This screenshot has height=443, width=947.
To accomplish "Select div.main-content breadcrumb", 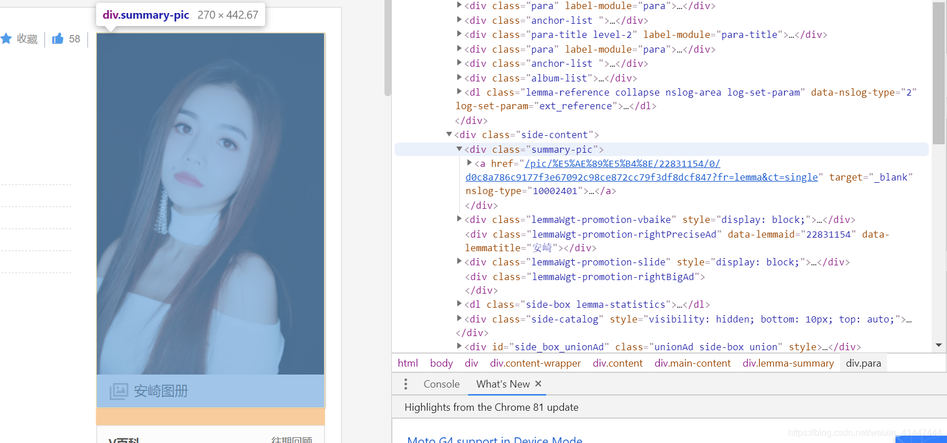I will [693, 363].
